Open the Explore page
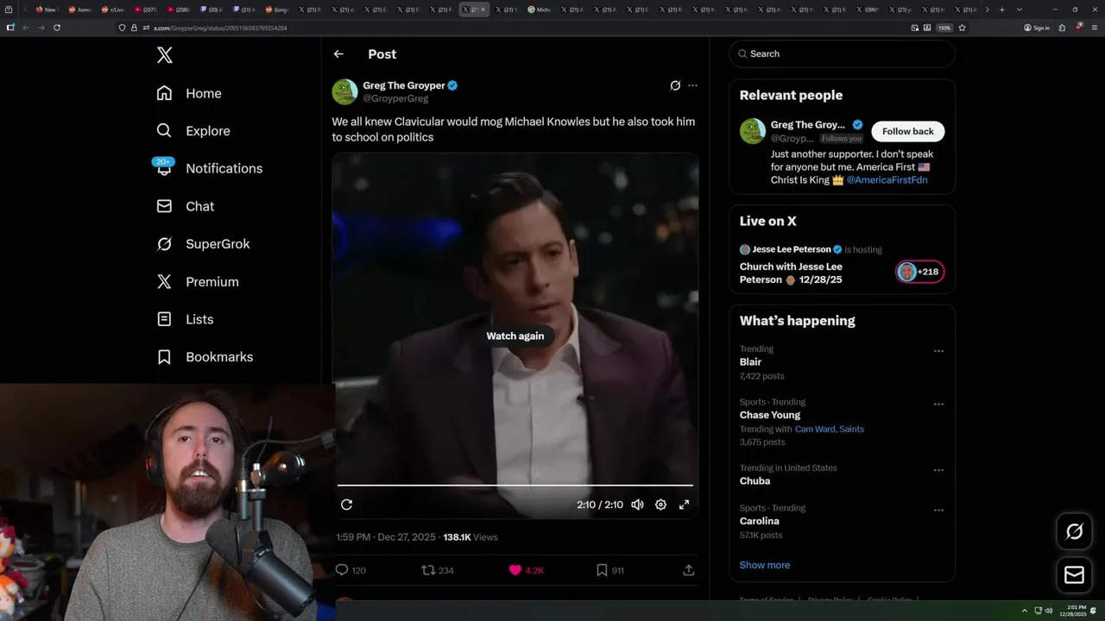The width and height of the screenshot is (1105, 621). tap(193, 131)
